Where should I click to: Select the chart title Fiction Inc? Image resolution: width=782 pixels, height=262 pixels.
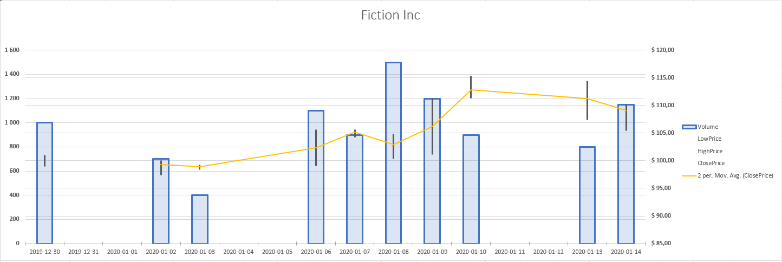coord(390,15)
